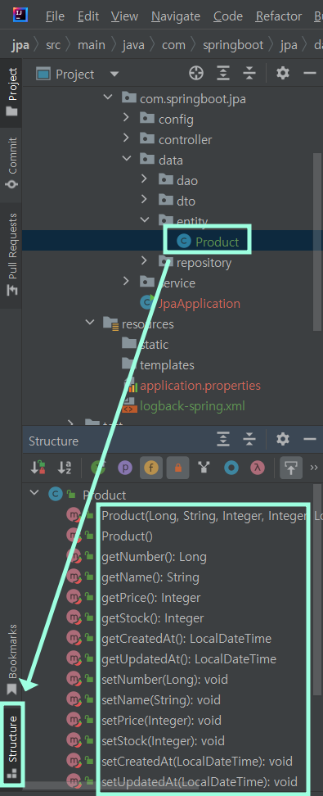Expand all in Project panel header

tap(222, 74)
